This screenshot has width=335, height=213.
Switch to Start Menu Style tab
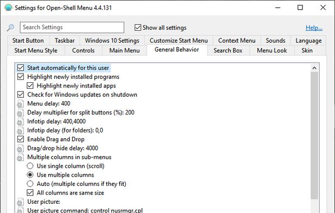click(36, 50)
